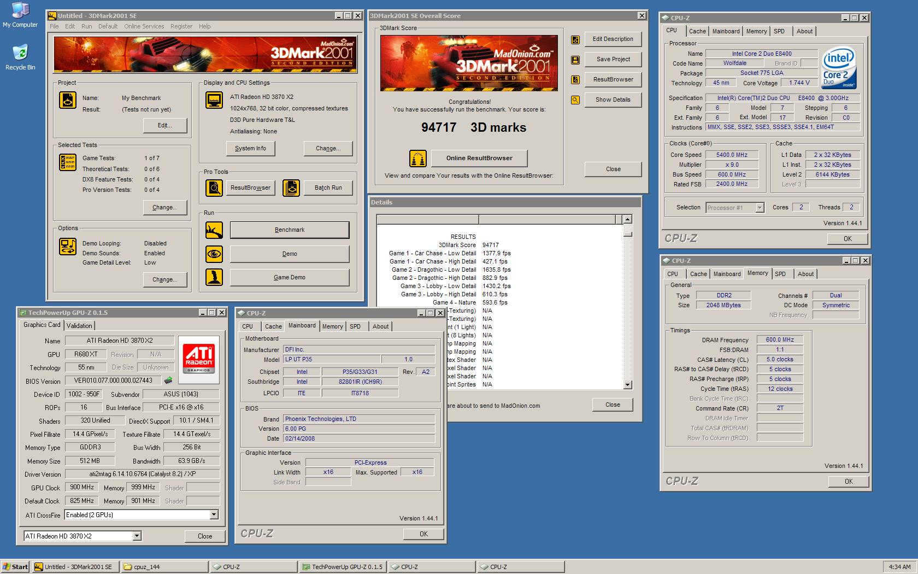Click the GPU Clock 900 MHz field
The image size is (918, 574).
pyautogui.click(x=83, y=488)
